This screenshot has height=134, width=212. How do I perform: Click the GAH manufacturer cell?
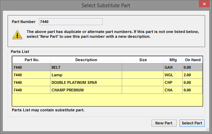point(173,67)
